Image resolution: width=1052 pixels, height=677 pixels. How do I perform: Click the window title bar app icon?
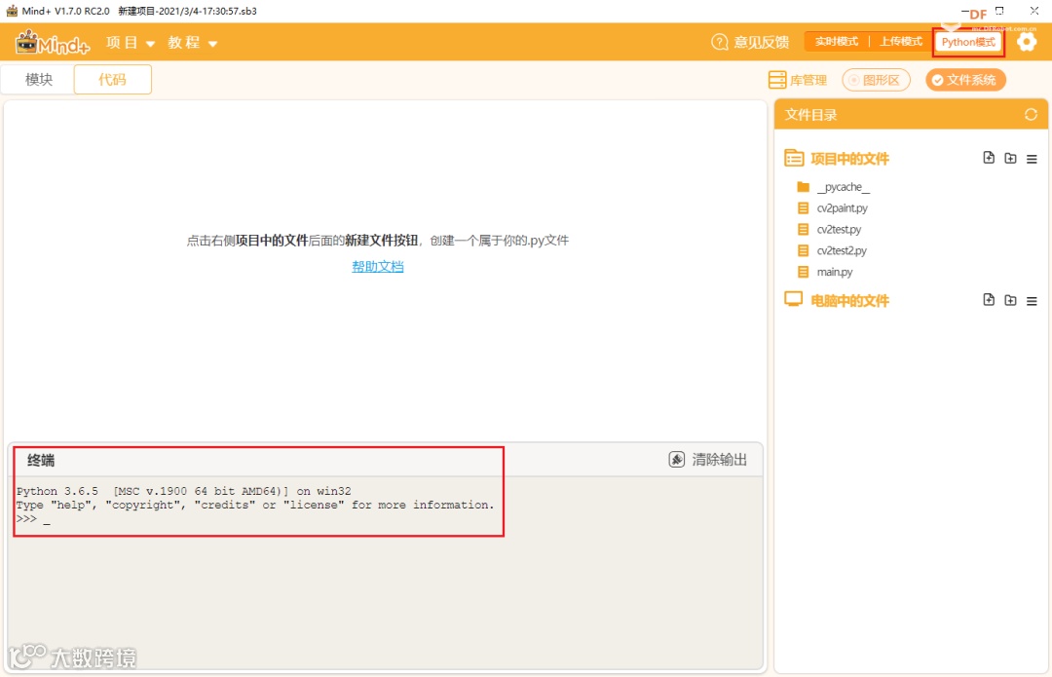tap(12, 11)
